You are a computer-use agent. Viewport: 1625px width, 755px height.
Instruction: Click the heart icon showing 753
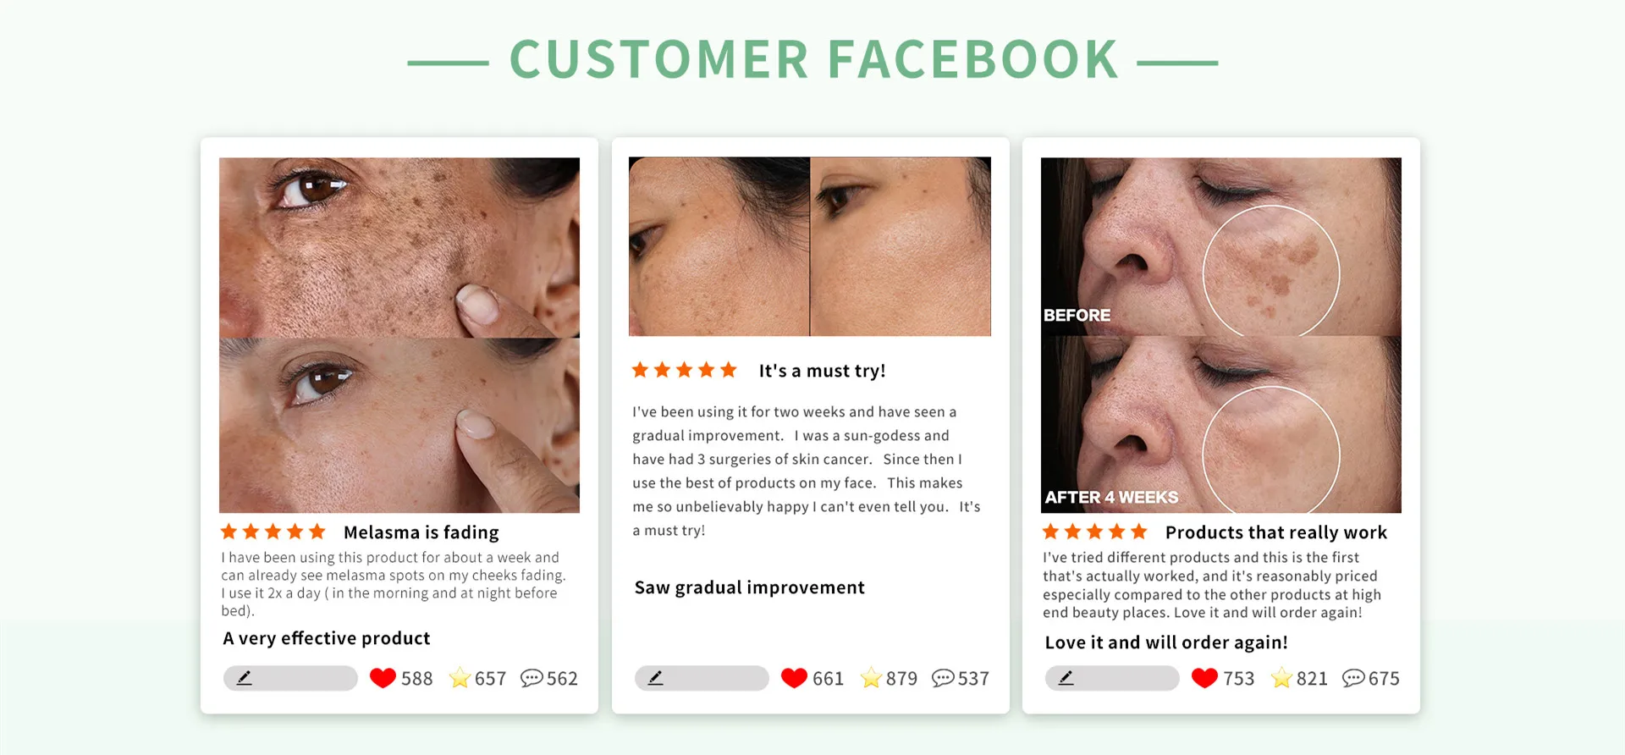coord(1204,678)
